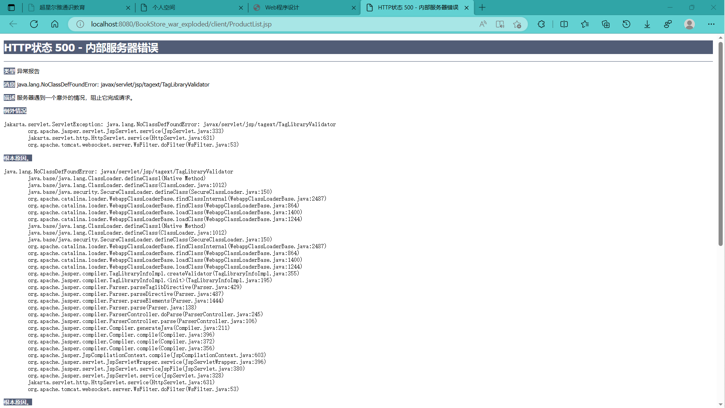Add this page to favorites
Screen dimensions: 725x408
(x=517, y=24)
